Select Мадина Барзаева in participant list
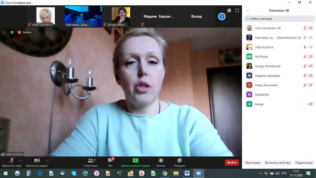 [279, 75]
